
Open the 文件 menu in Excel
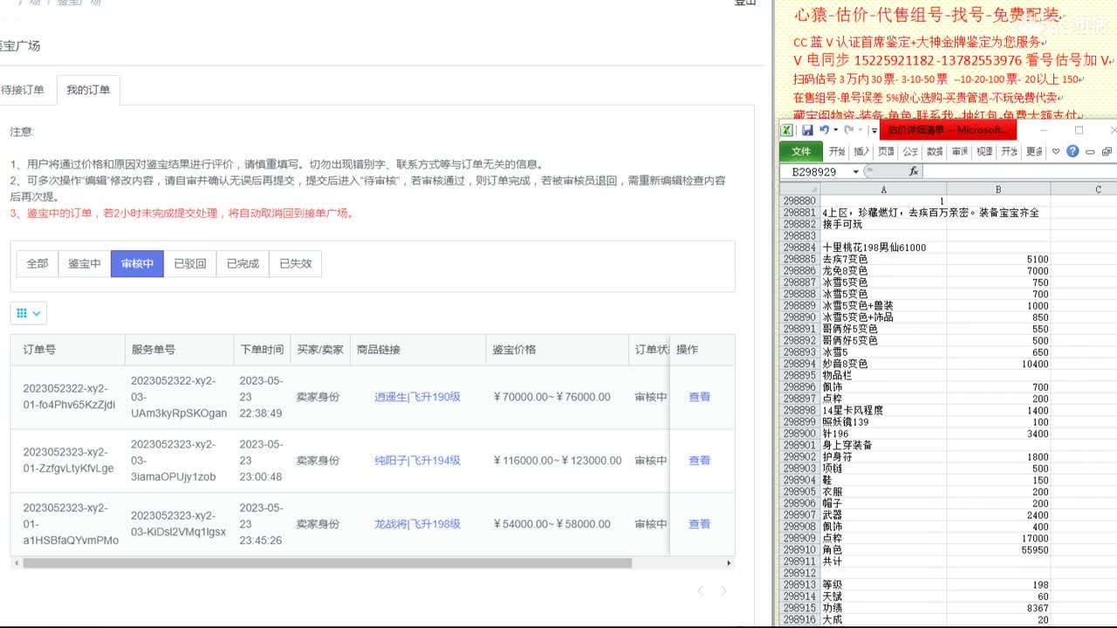point(799,152)
